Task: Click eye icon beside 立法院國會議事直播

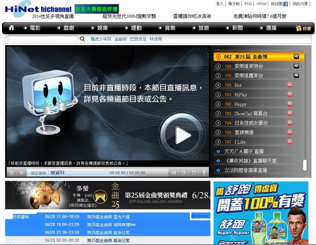Action: pos(218,171)
